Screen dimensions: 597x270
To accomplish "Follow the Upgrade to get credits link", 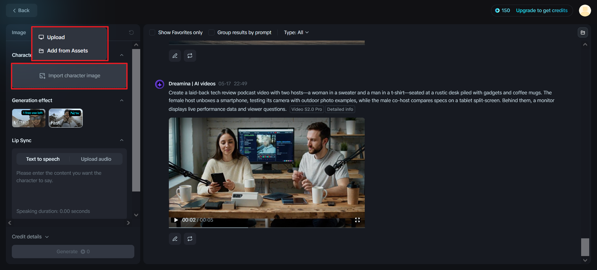I will point(542,11).
